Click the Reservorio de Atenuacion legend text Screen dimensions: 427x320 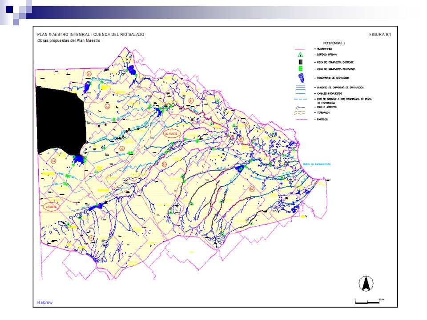click(333, 78)
